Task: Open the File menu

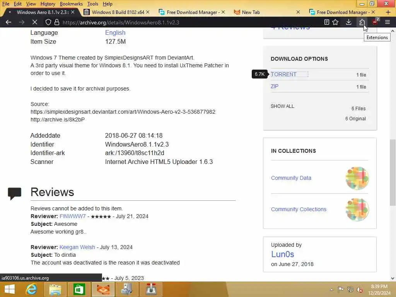Action: tap(6, 4)
